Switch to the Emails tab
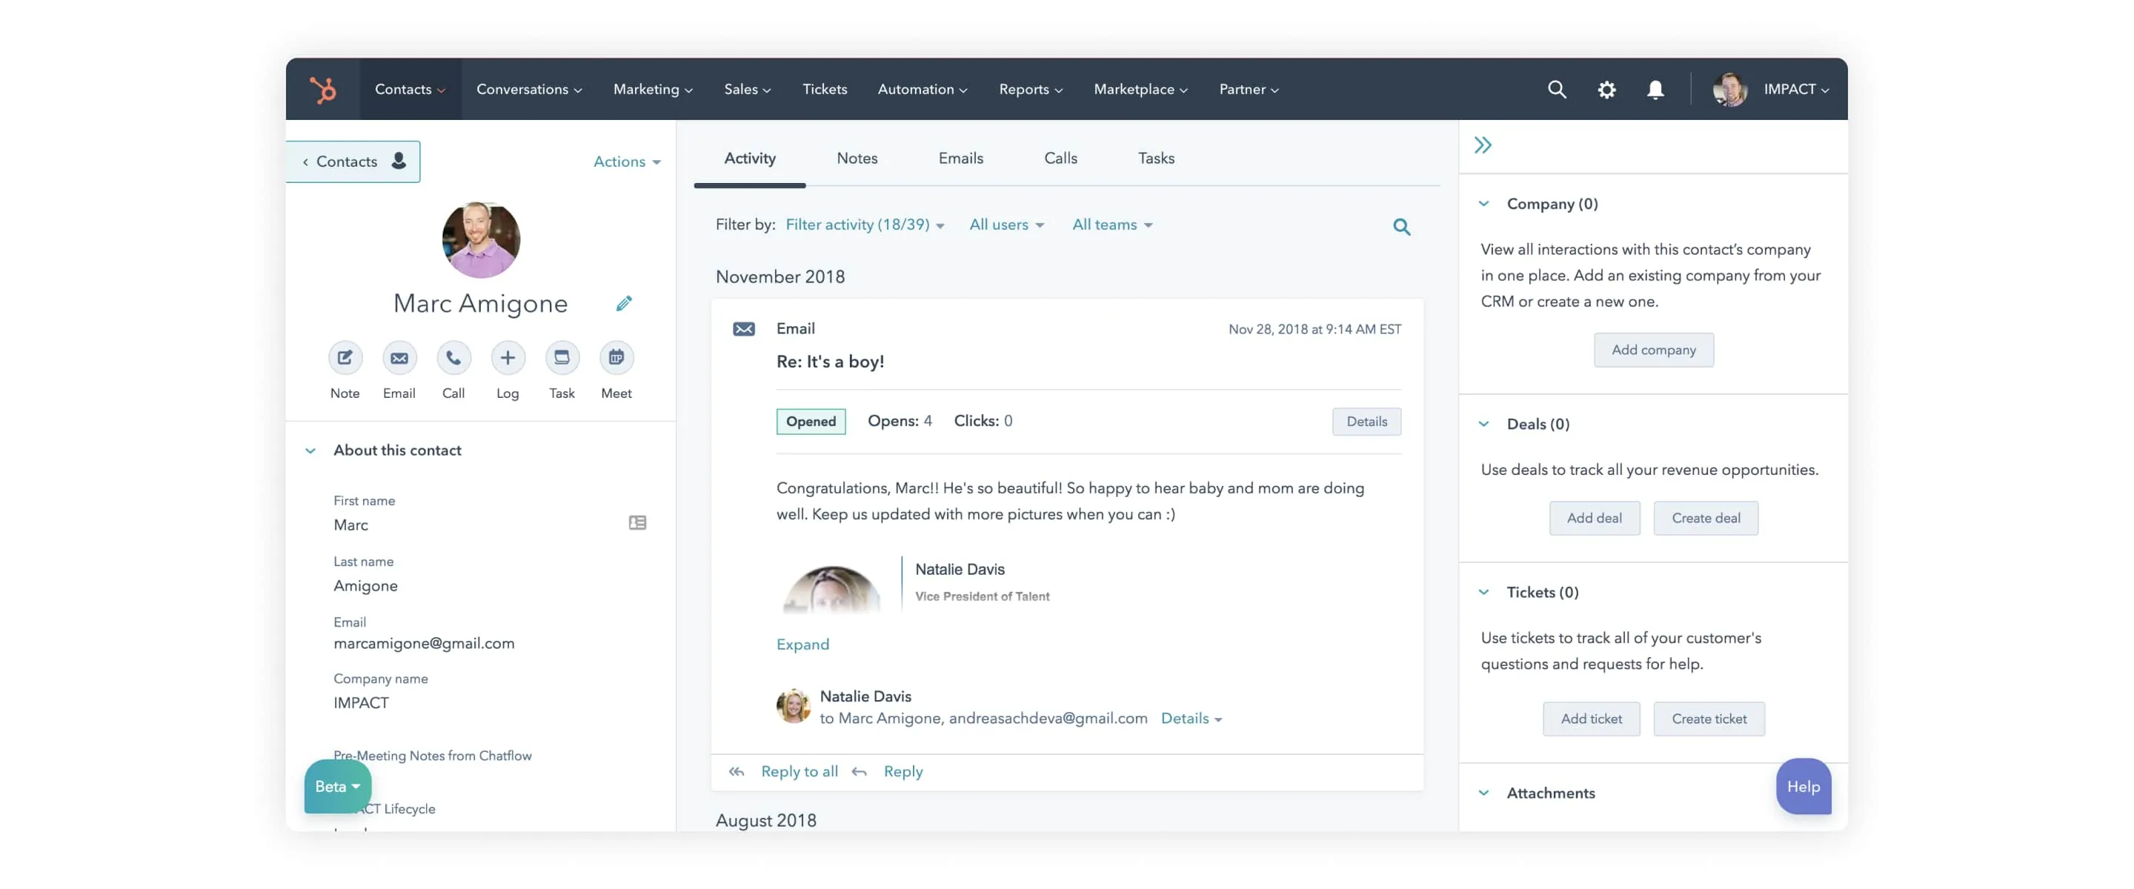Viewport: 2134px width, 889px height. coord(960,159)
